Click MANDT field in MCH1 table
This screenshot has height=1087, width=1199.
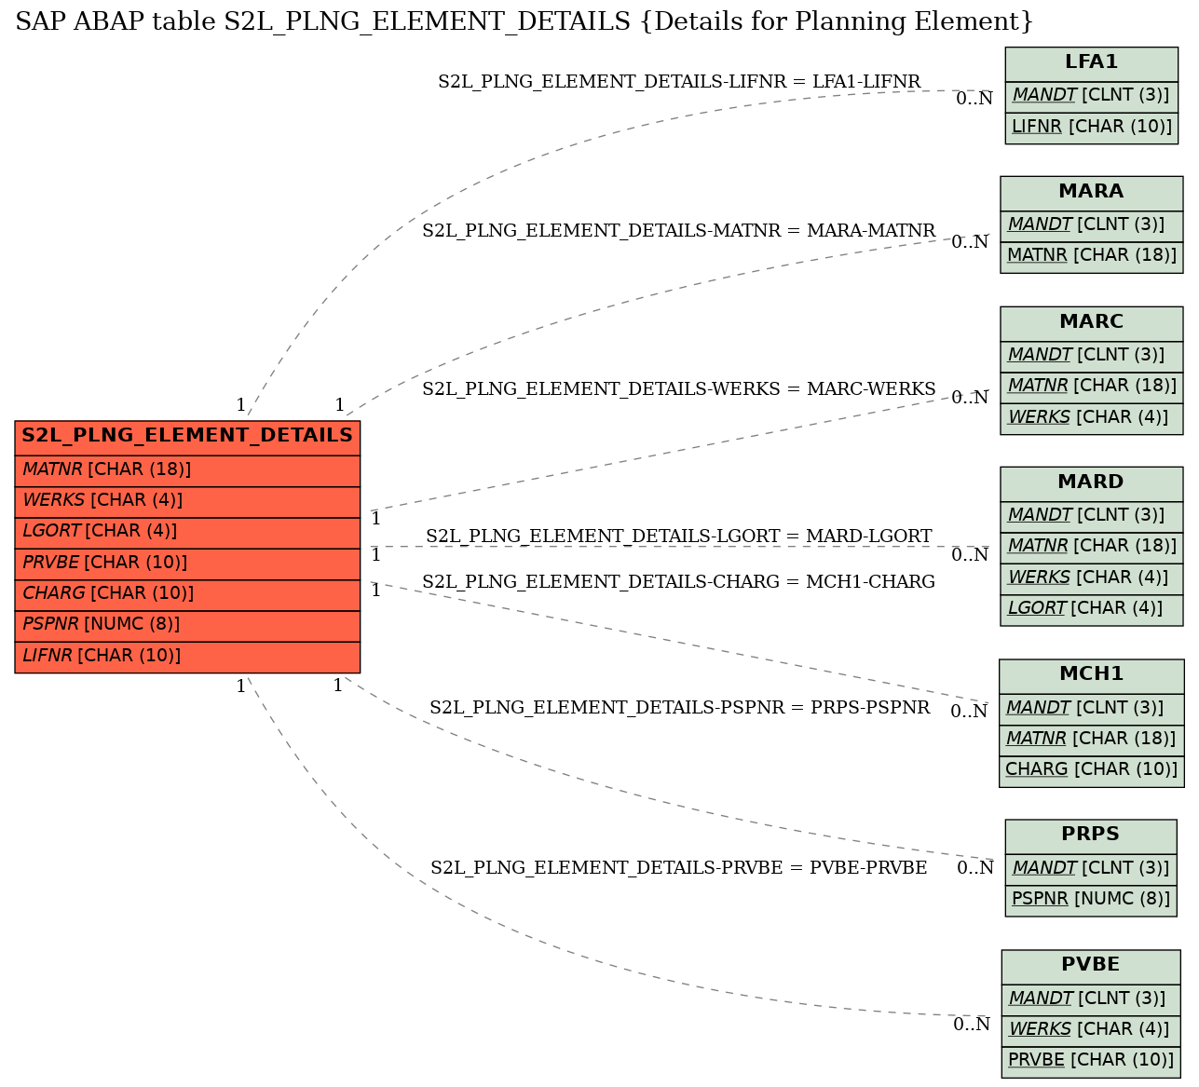click(1092, 708)
